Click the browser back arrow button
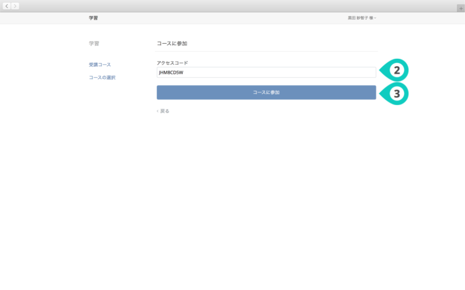This screenshot has height=290, width=465. pyautogui.click(x=7, y=6)
